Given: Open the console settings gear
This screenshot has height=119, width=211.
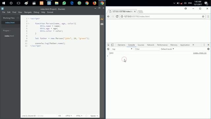Looking at the screenshot, I should click(208, 49).
